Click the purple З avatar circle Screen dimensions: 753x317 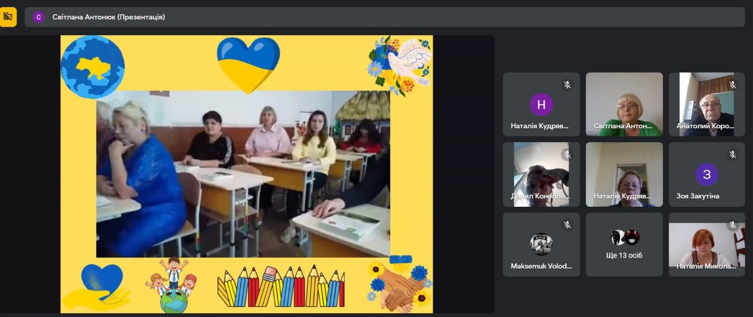coord(707,174)
